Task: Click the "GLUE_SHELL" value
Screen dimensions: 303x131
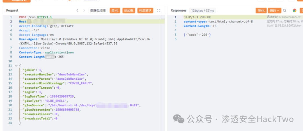Action: (x=56, y=101)
